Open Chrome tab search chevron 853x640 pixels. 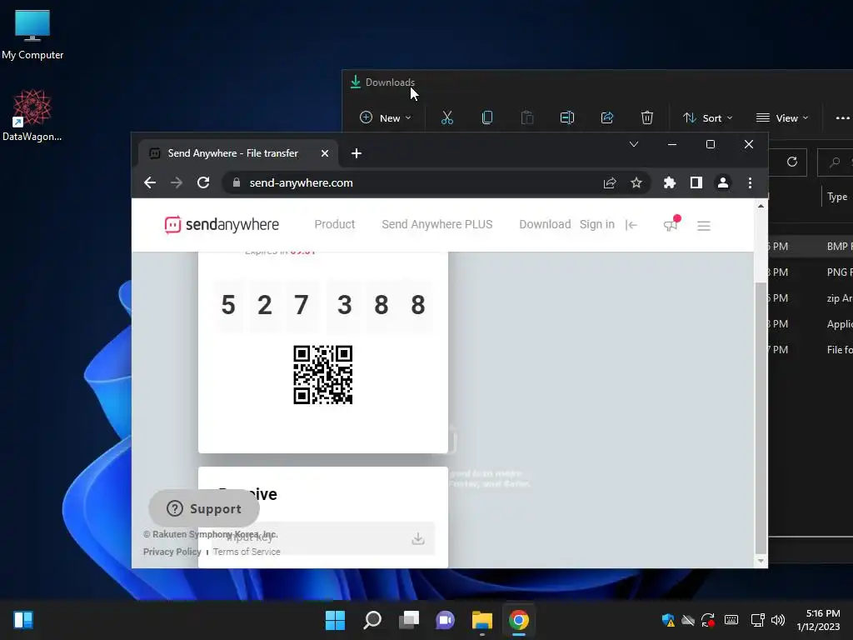tap(634, 144)
